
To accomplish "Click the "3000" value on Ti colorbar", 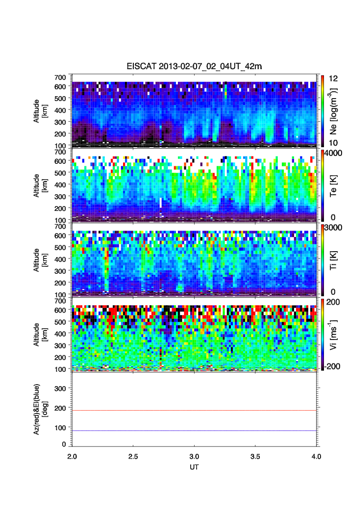I will (333, 227).
